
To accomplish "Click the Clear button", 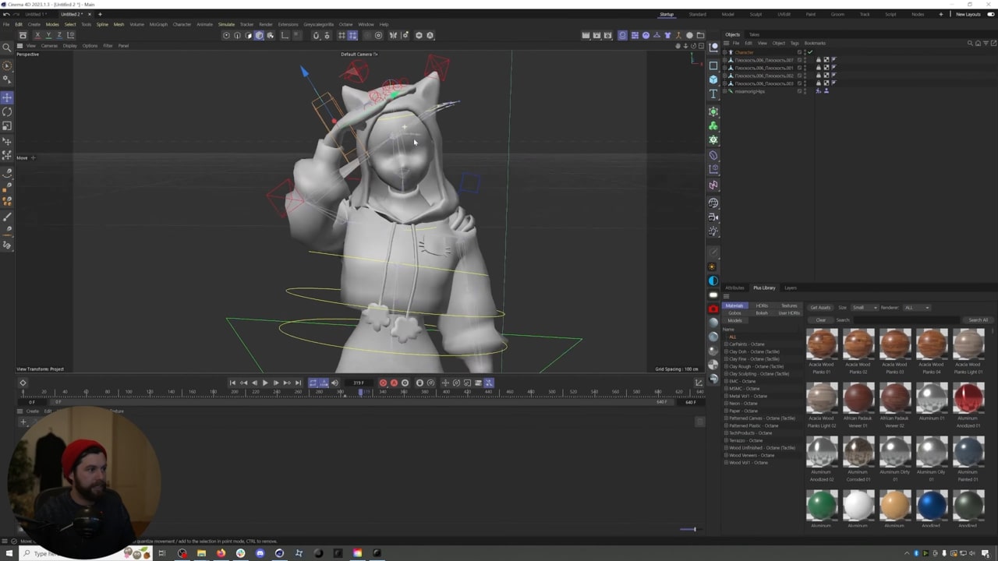I will tap(821, 319).
